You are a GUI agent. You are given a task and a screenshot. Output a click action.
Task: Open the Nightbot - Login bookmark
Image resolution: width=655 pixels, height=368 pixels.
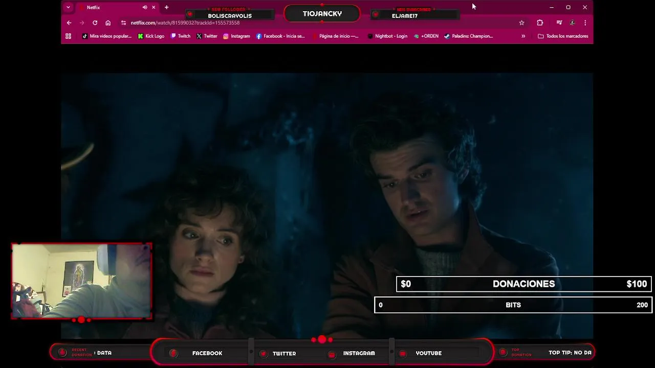(x=387, y=36)
